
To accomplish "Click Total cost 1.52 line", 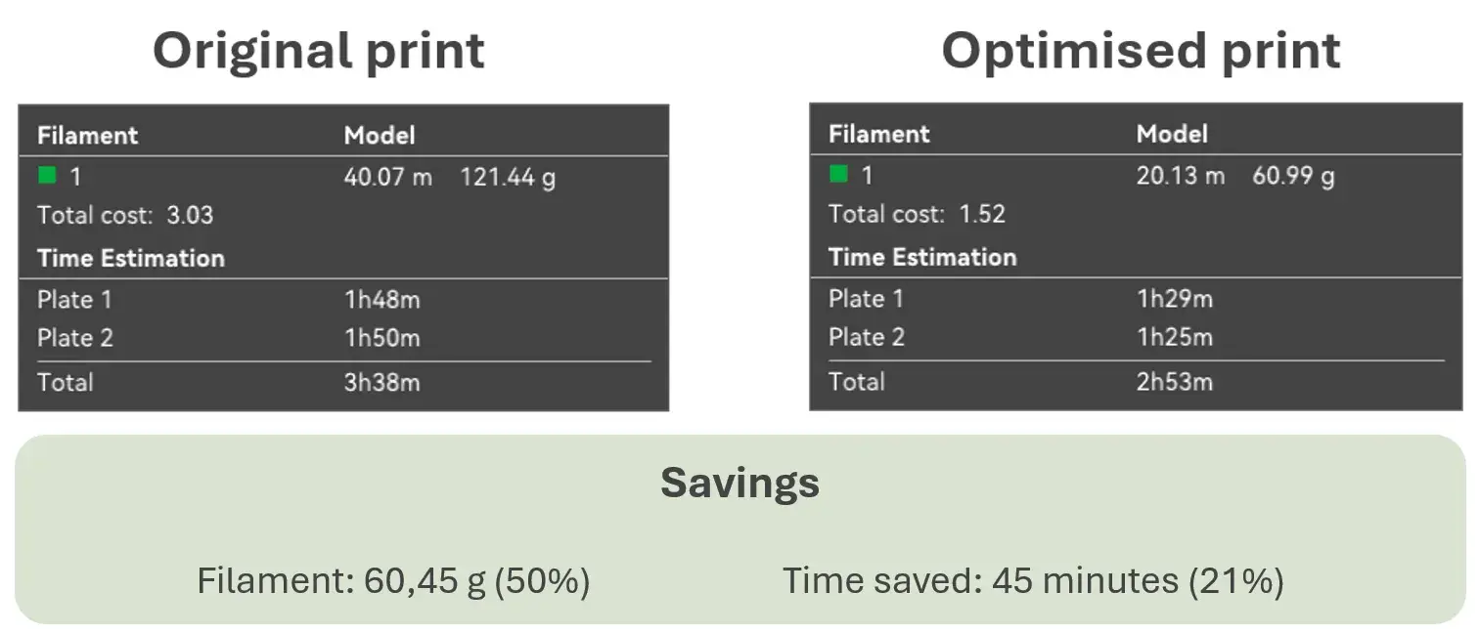I will coord(917,214).
